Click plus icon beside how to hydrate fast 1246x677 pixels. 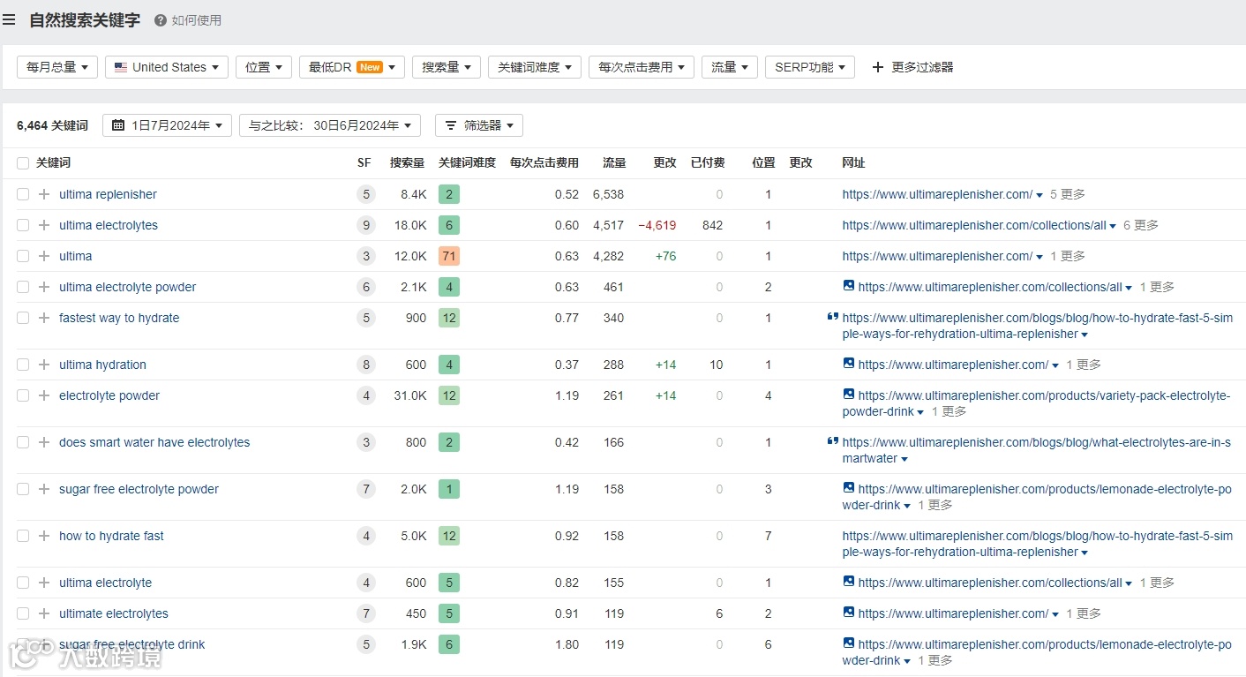point(44,536)
